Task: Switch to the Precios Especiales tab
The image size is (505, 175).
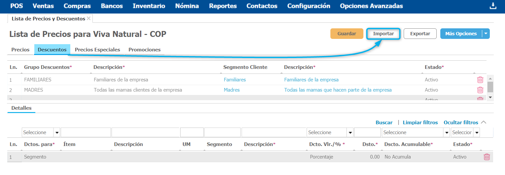Action: coord(97,50)
